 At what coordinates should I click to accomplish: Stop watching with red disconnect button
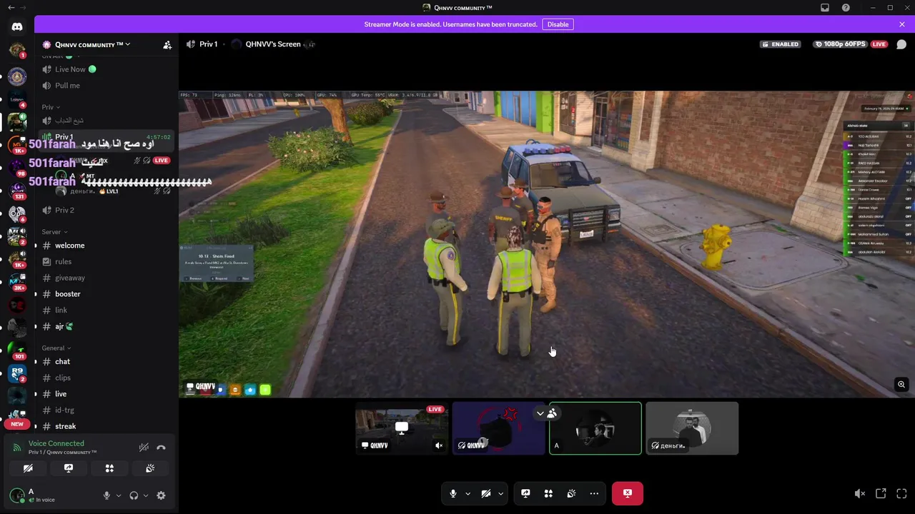tap(628, 493)
